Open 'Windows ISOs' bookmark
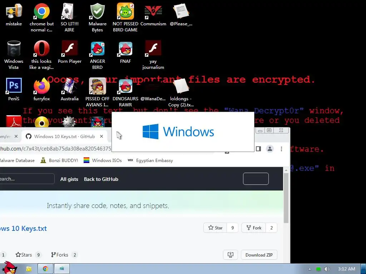The height and width of the screenshot is (274, 366). tap(103, 161)
